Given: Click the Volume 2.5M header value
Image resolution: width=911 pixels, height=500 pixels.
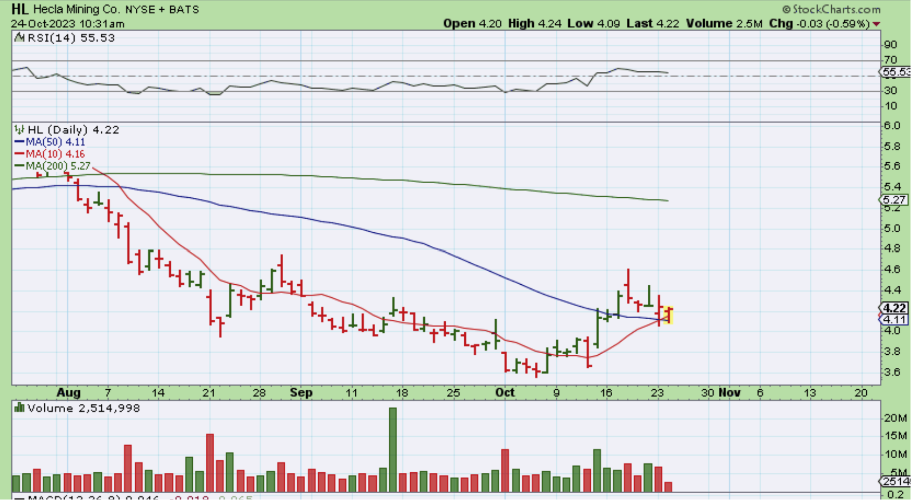Looking at the screenshot, I should coord(724,23).
